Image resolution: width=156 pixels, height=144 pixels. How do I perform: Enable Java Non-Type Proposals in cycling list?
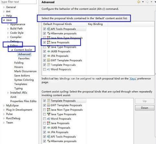tap(44, 110)
